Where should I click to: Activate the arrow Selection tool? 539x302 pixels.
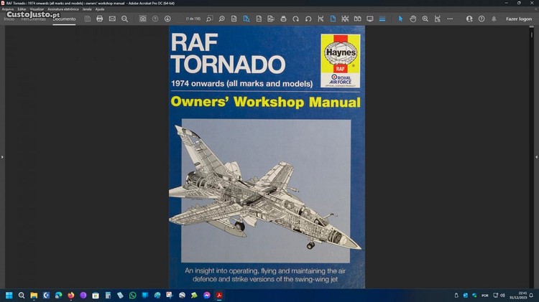pyautogui.click(x=401, y=19)
